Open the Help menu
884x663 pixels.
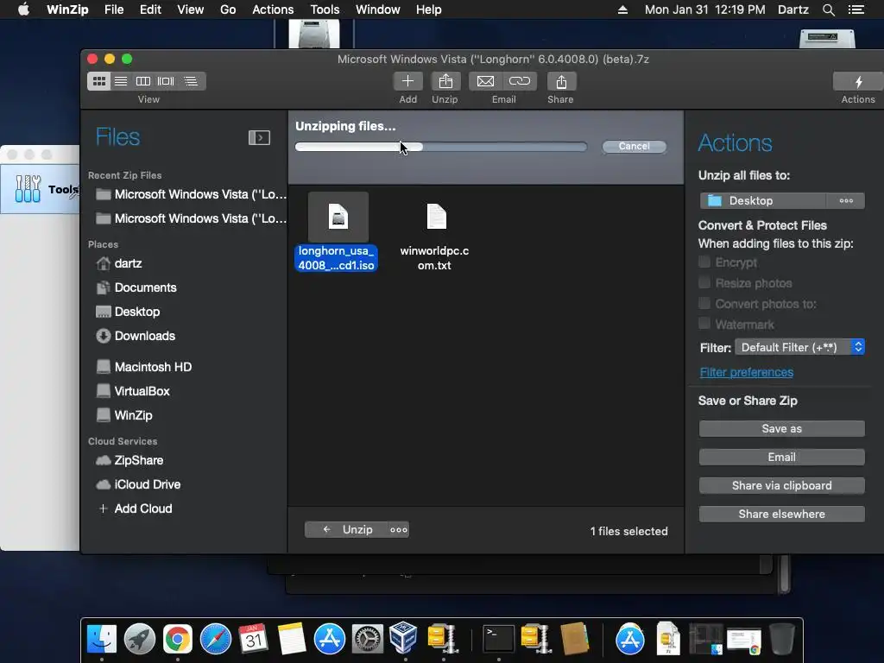(x=428, y=9)
